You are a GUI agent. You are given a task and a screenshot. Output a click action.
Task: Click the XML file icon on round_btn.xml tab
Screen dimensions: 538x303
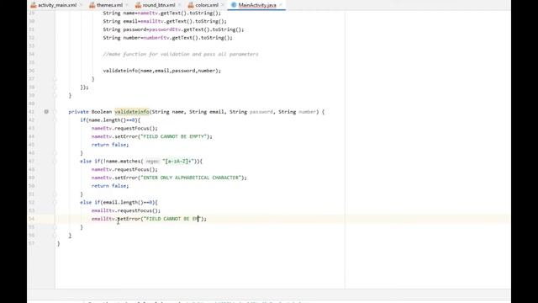tap(138, 5)
